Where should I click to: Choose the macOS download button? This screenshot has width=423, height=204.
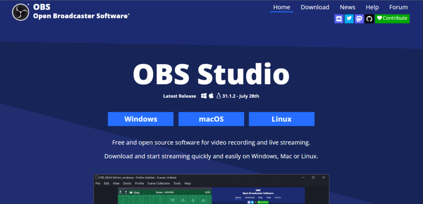(x=211, y=119)
